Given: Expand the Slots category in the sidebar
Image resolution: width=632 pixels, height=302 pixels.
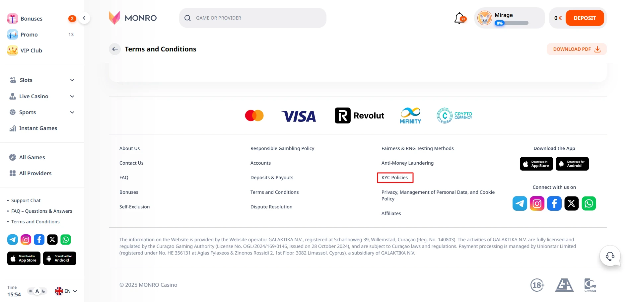Looking at the screenshot, I should pos(72,80).
